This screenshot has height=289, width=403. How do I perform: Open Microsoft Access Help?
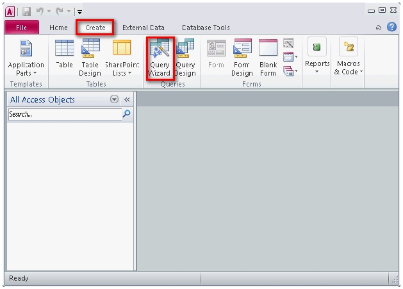(x=391, y=27)
